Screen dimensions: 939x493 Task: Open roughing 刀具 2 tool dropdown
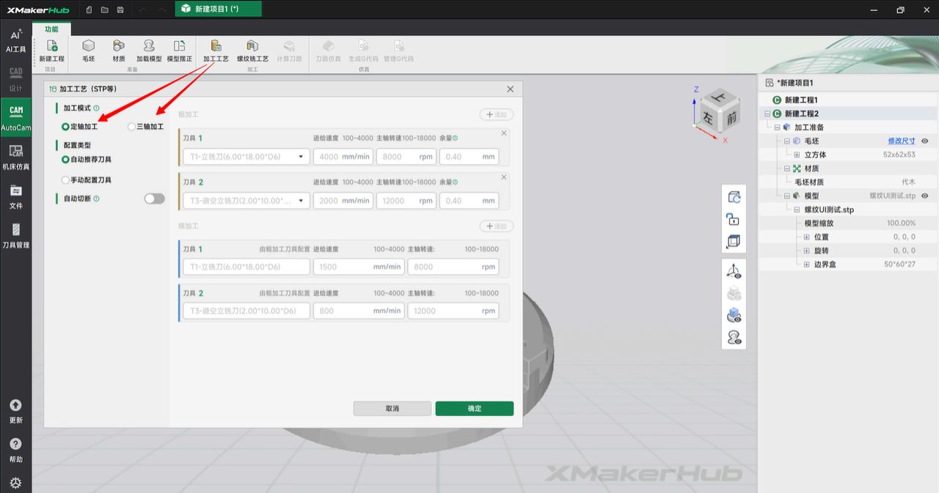(246, 201)
